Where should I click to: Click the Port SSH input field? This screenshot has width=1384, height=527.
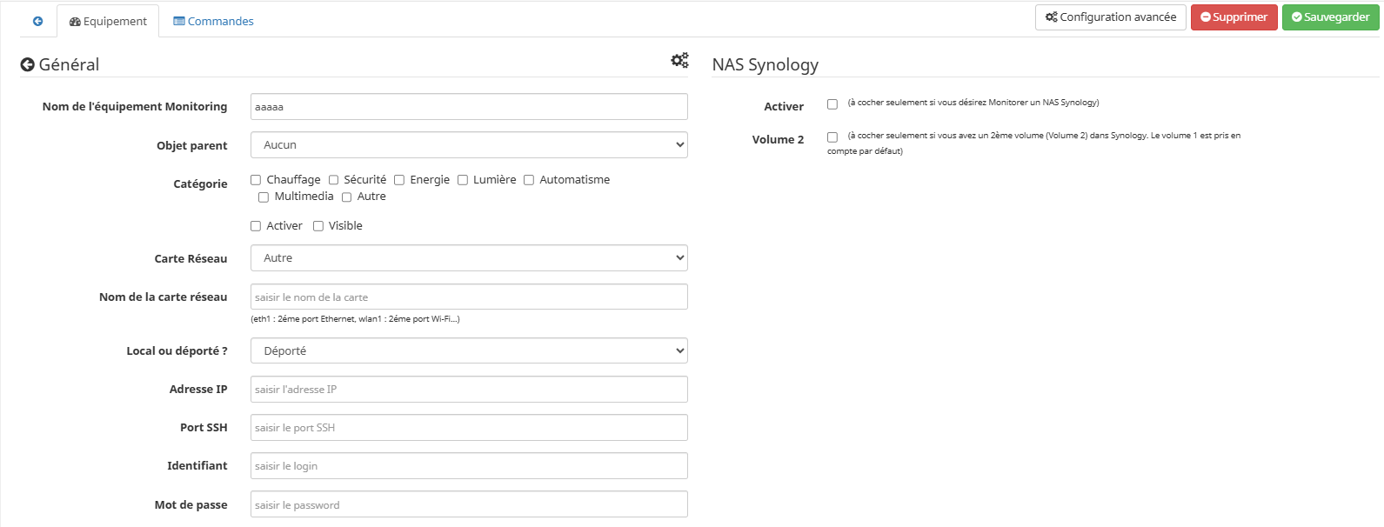tap(469, 427)
